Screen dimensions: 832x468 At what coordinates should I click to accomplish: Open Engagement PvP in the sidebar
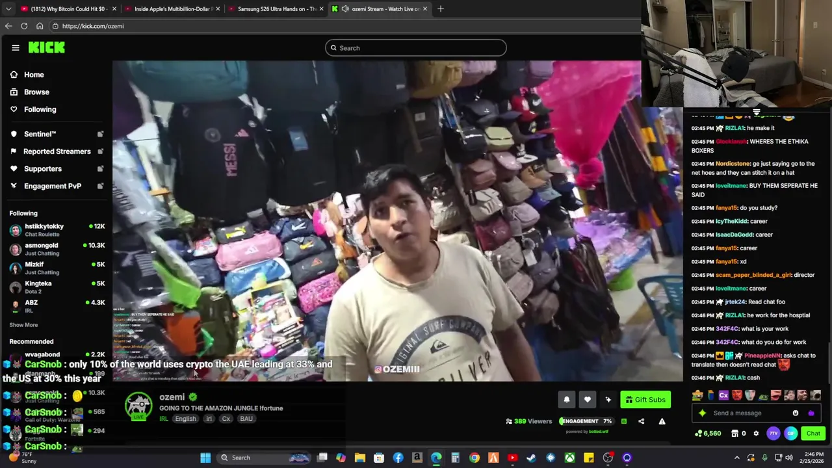click(52, 186)
